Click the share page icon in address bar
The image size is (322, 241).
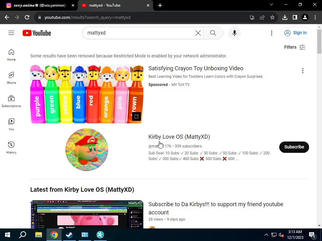point(262,18)
